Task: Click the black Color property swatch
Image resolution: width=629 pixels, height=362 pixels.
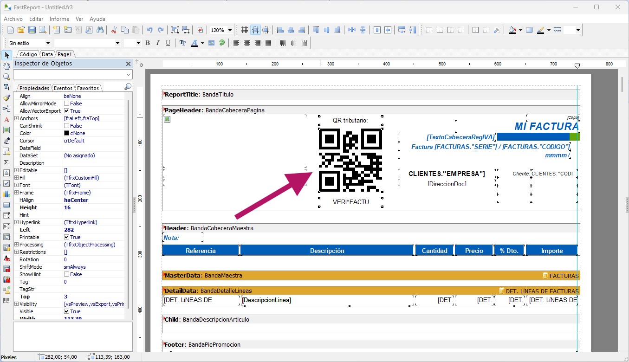Action: (66, 133)
